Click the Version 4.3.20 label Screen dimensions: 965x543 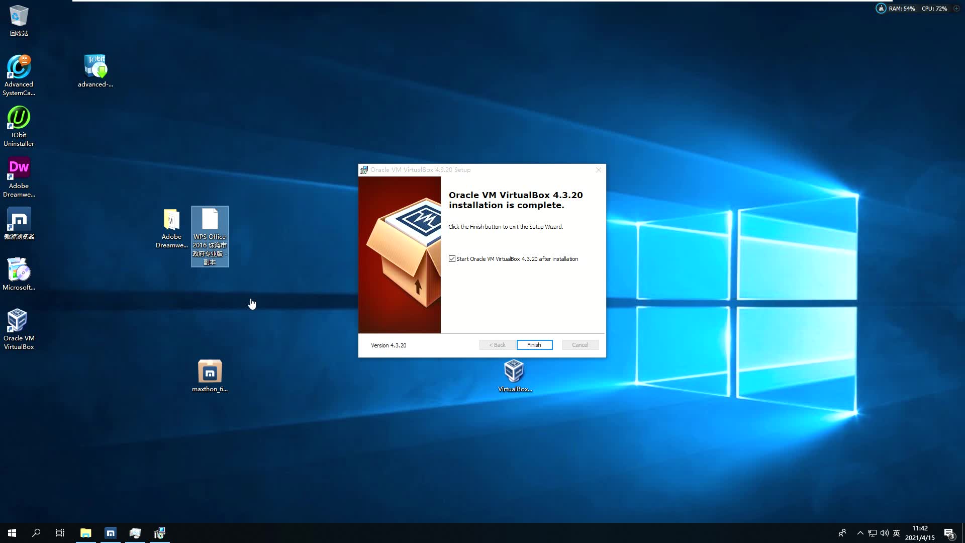[x=389, y=345]
